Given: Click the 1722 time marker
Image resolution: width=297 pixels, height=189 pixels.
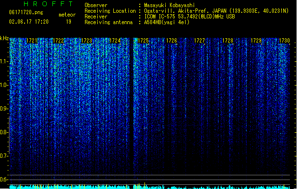Looking at the screenshot, I should [x=58, y=41].
